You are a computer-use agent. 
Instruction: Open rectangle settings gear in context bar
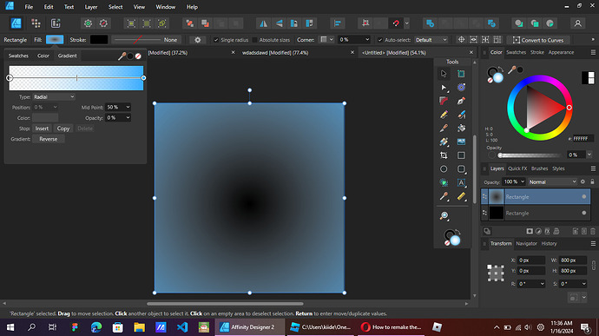pos(198,40)
